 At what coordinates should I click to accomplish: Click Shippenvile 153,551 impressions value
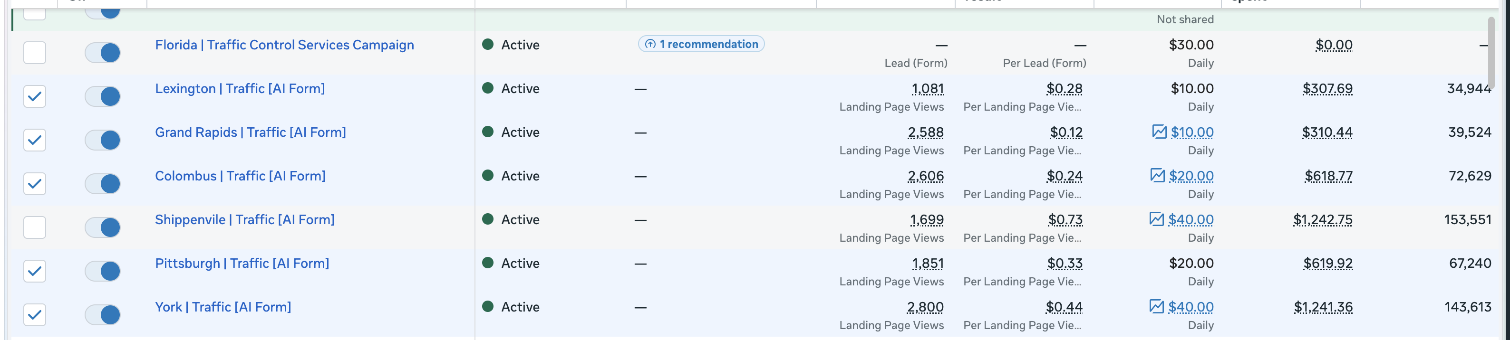[x=1468, y=219]
